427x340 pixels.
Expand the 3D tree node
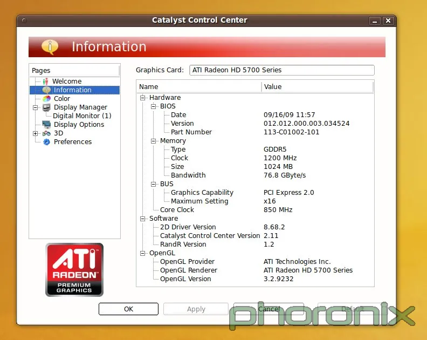[x=36, y=133]
